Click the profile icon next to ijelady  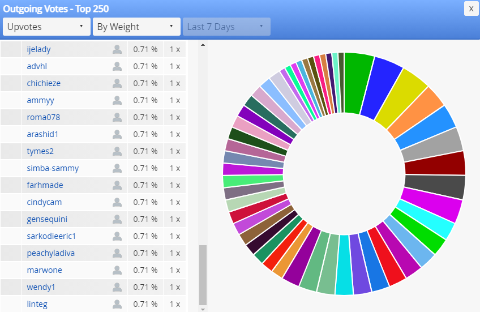pos(117,49)
